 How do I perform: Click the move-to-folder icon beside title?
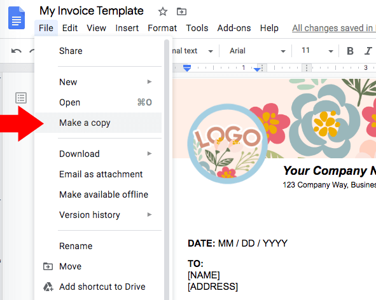[181, 11]
